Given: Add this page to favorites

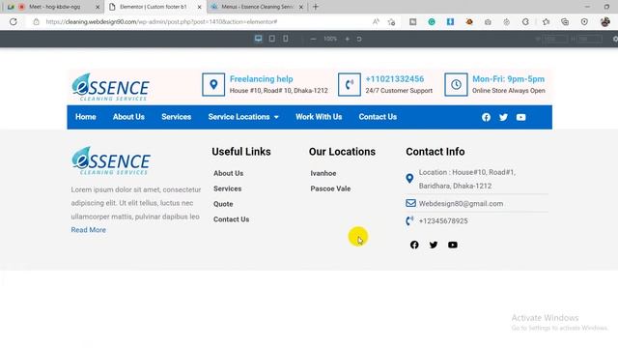Looking at the screenshot, I should click(x=391, y=21).
